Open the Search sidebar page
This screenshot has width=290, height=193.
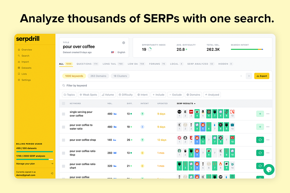tap(24, 56)
